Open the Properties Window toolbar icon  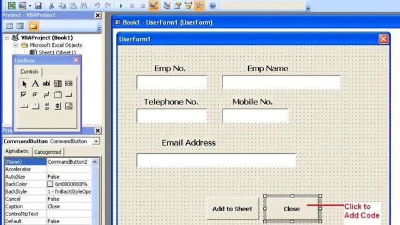(177, 6)
